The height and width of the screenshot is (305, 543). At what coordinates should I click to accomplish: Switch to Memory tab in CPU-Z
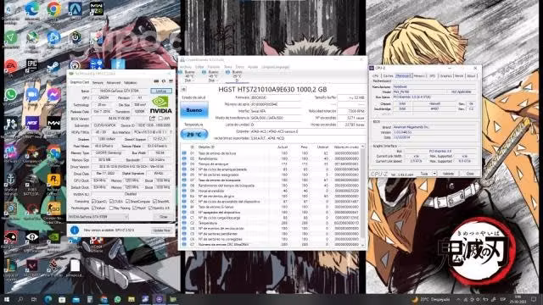pyautogui.click(x=419, y=75)
